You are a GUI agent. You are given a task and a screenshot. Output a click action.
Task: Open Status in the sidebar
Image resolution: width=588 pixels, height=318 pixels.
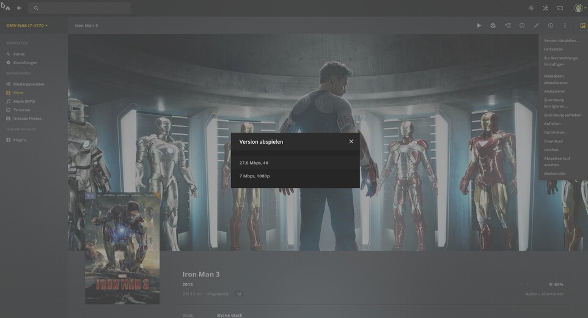click(19, 54)
